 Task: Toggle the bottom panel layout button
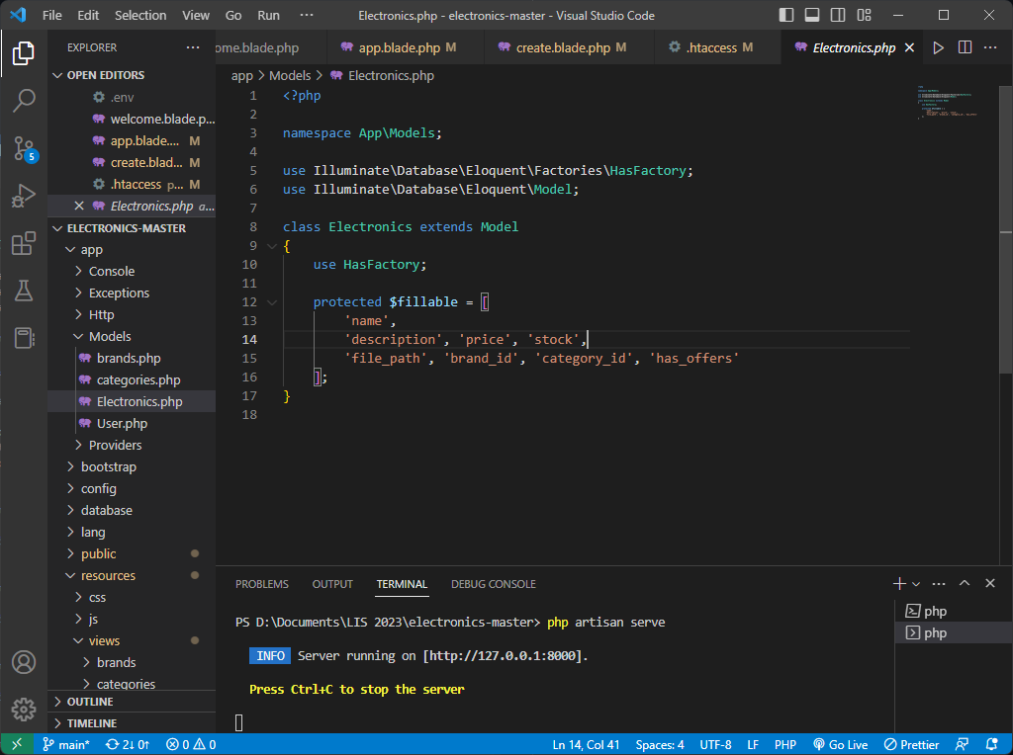(812, 16)
